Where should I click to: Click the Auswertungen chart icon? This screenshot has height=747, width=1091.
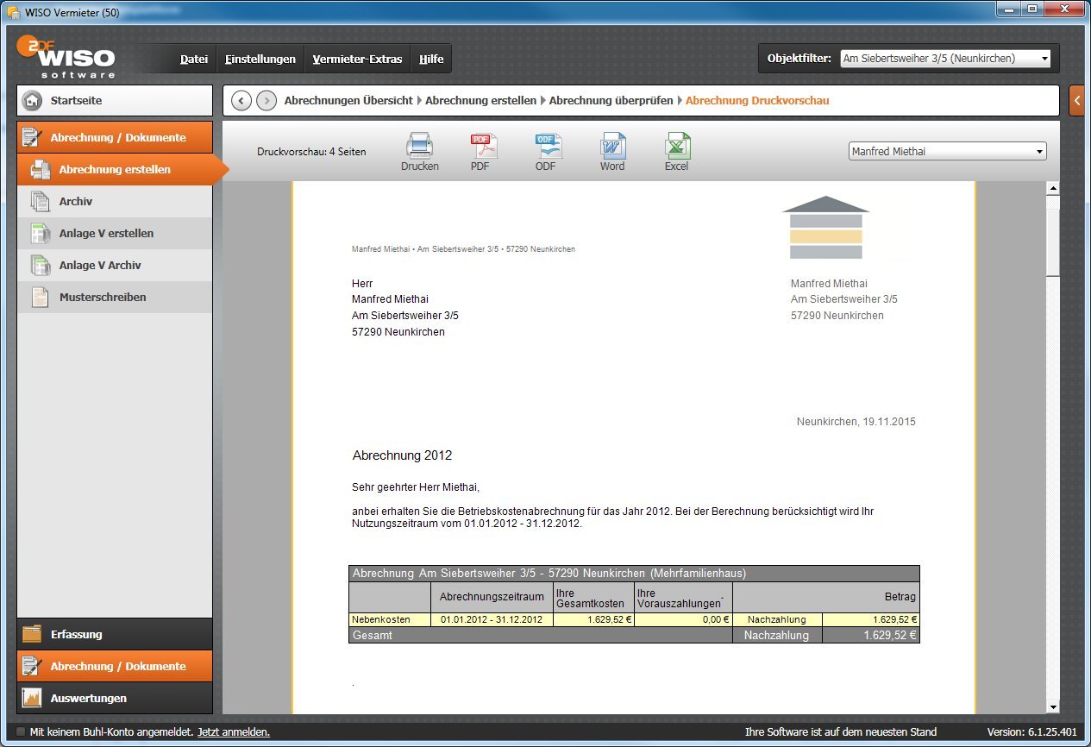tap(32, 698)
